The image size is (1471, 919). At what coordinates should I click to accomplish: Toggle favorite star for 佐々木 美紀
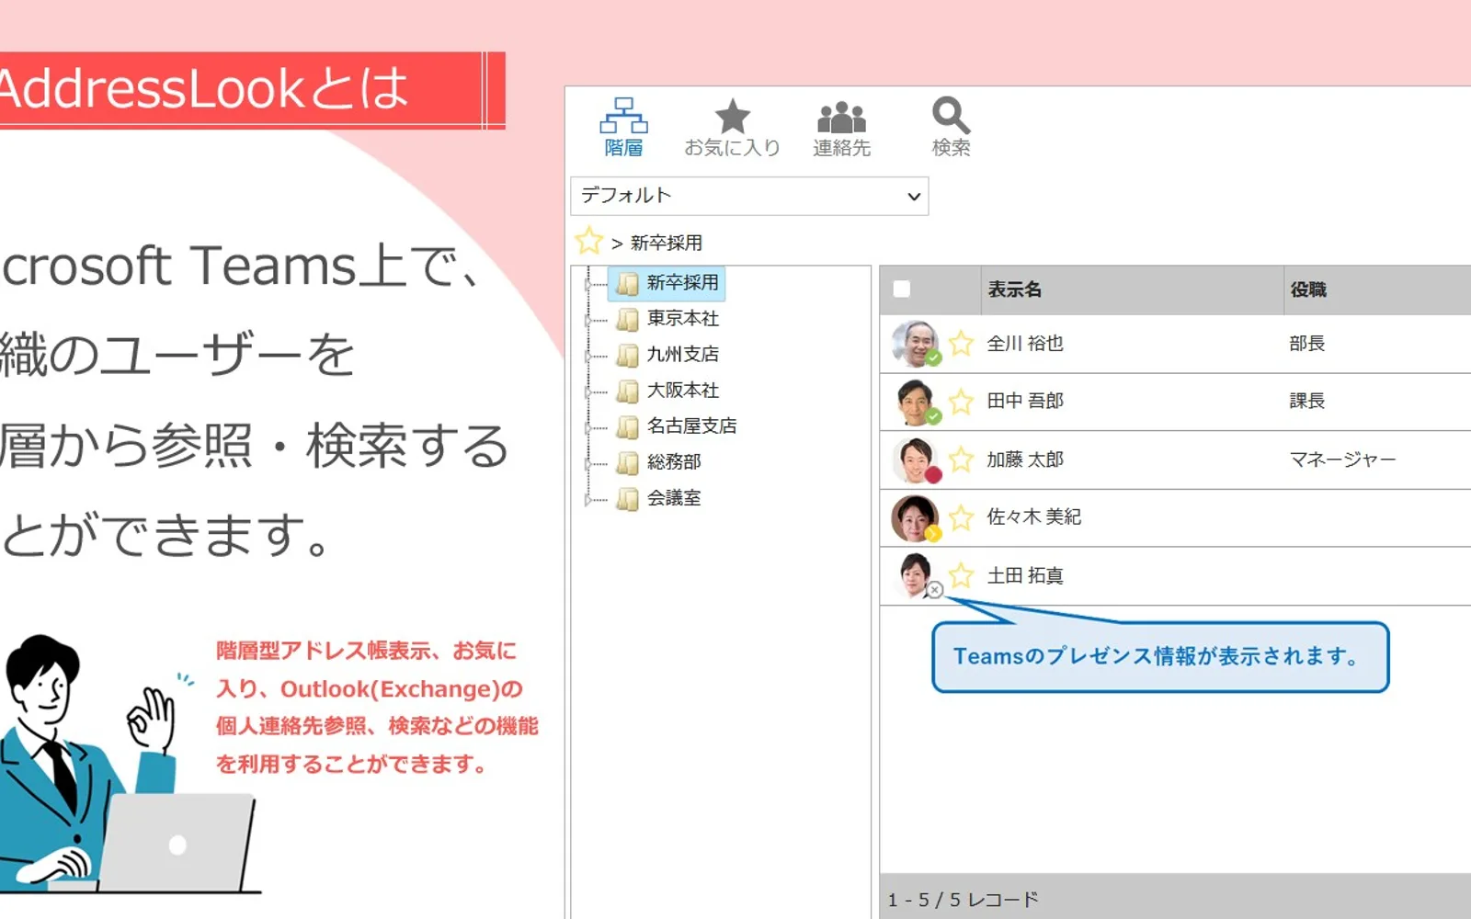[962, 517]
